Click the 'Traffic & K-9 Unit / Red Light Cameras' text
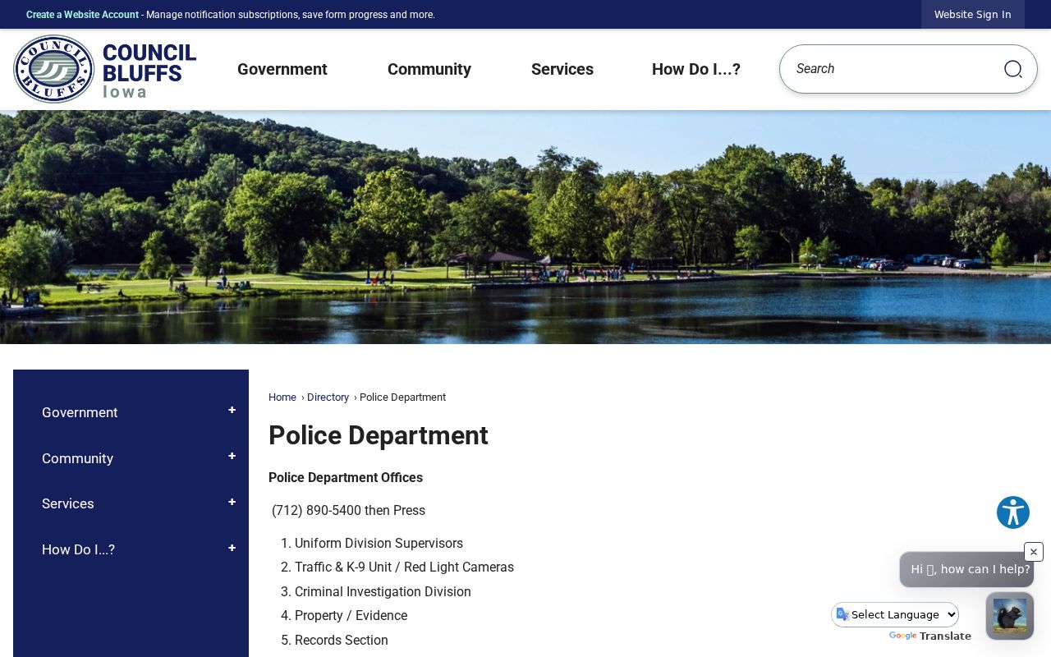This screenshot has height=657, width=1051. 404,567
